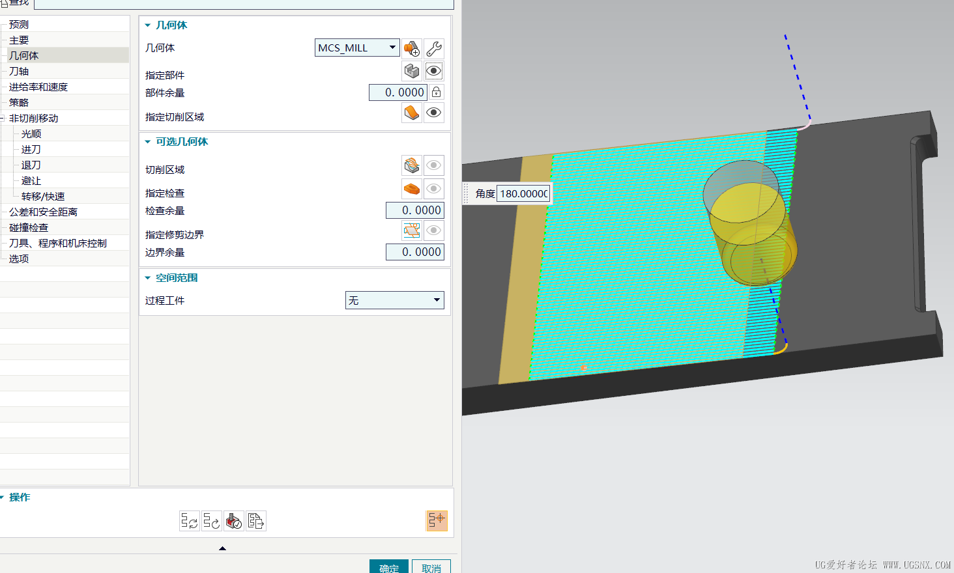Screen dimensions: 954x573
Task: Select 进给率和速度 in the navigation list
Action: 38,87
